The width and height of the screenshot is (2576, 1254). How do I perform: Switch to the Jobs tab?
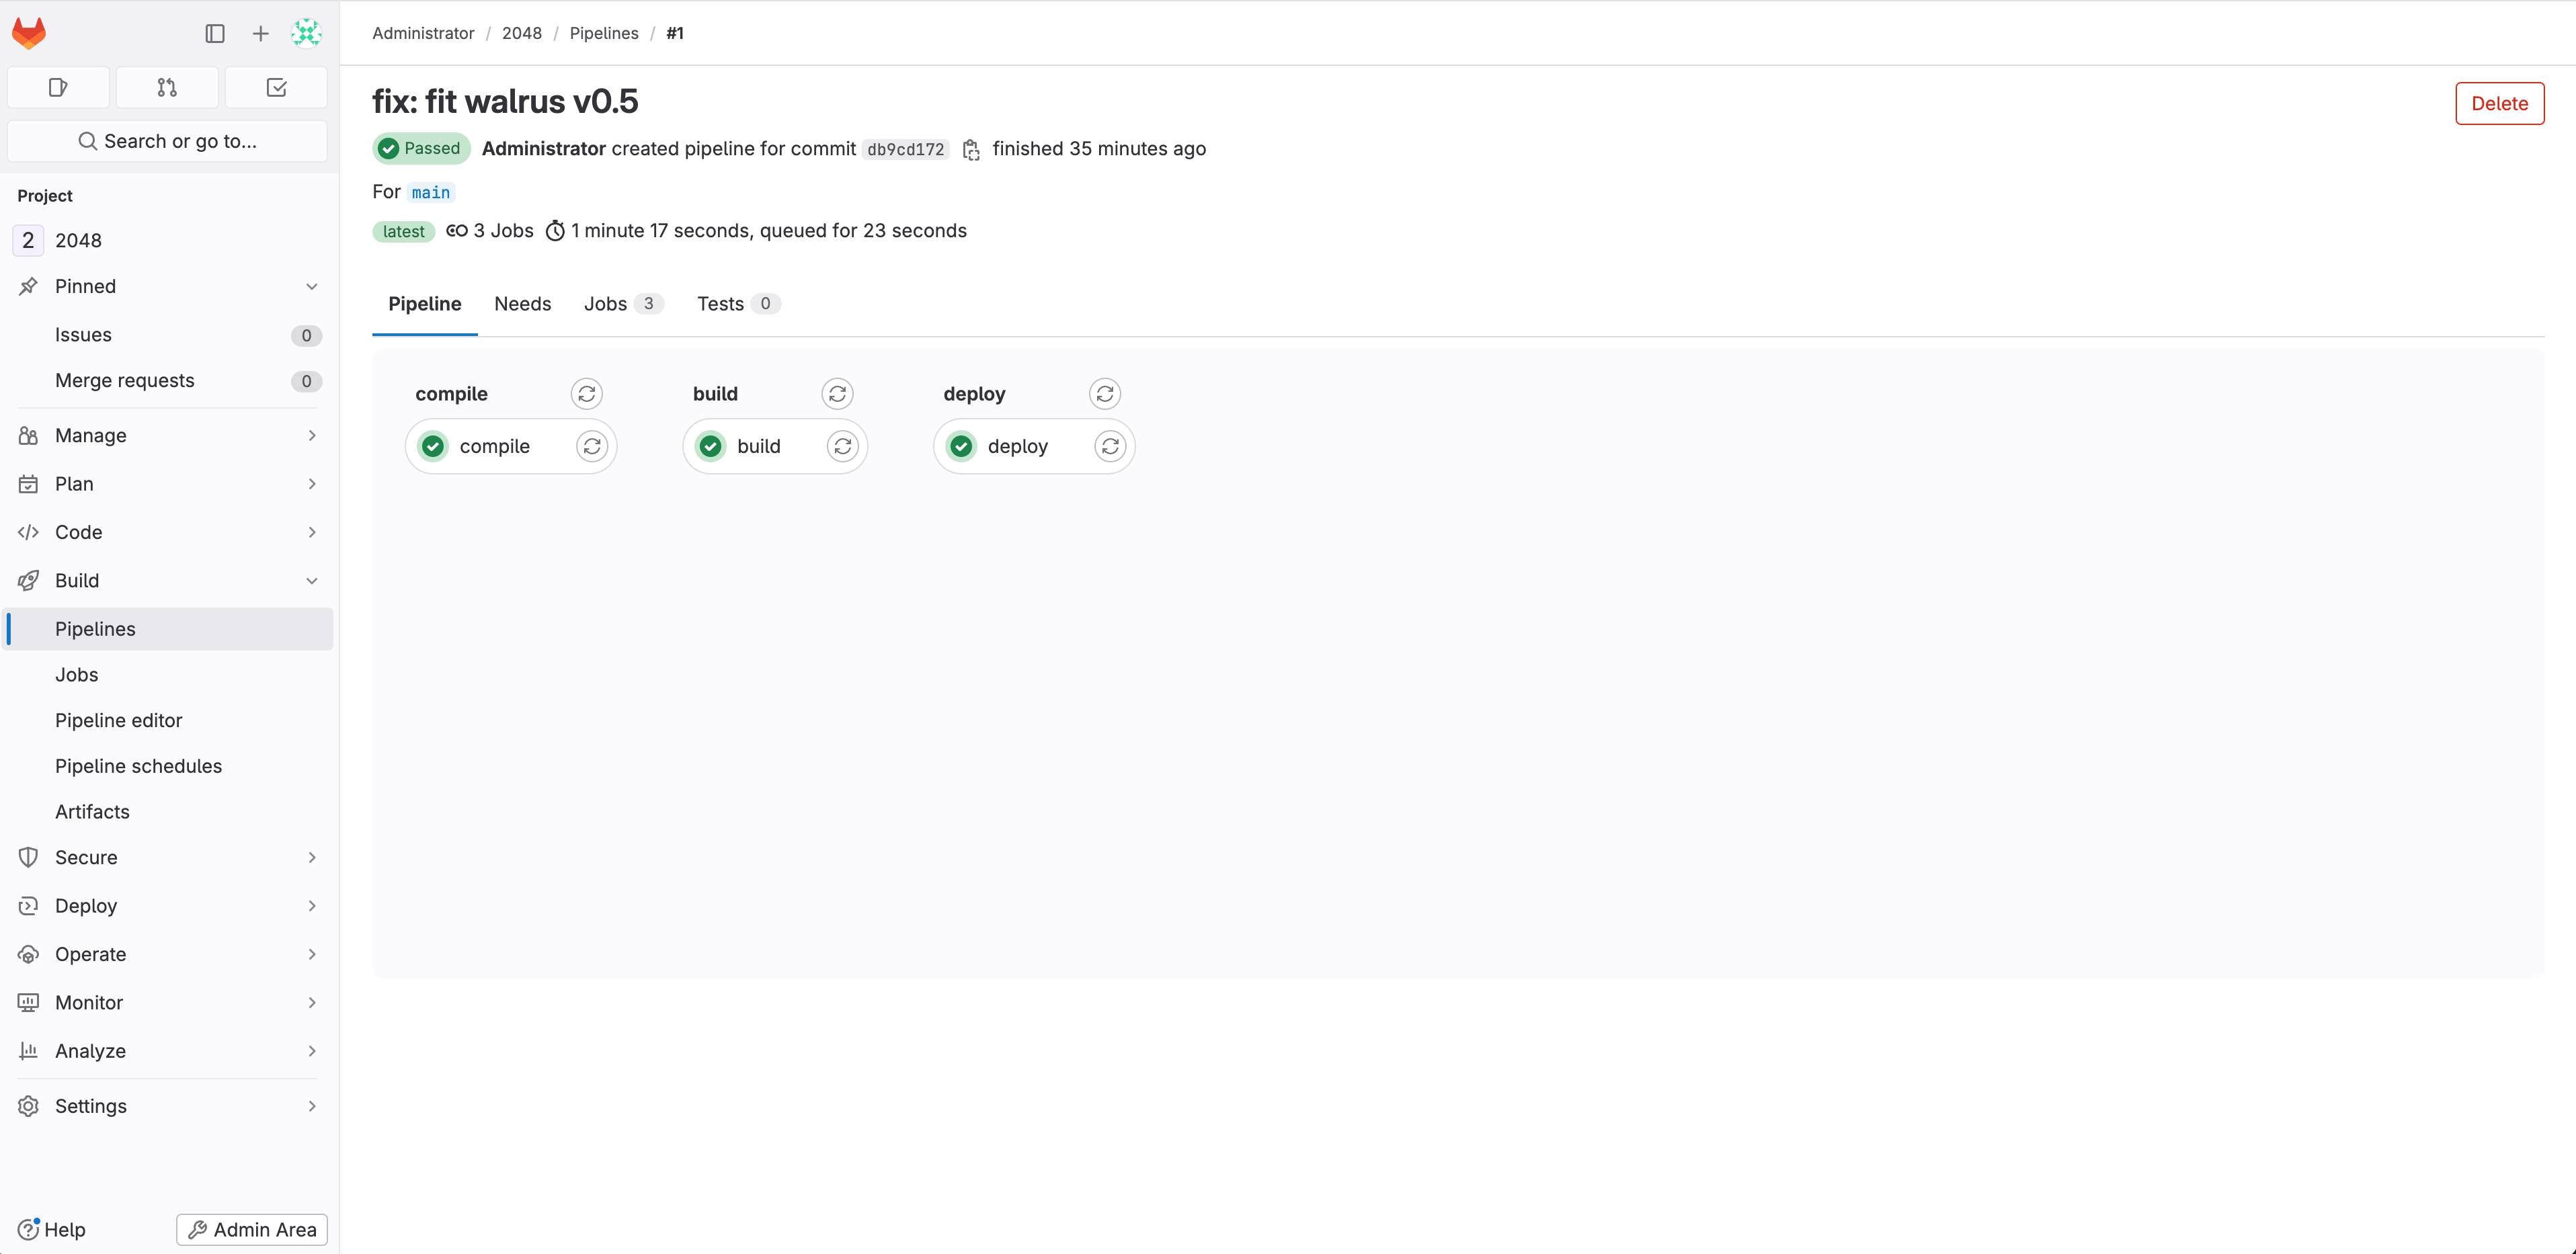click(606, 304)
